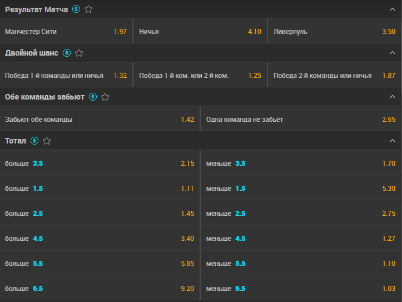This screenshot has height=302, width=402.
Task: Collapse the Обе команды забьют section
Action: click(392, 97)
